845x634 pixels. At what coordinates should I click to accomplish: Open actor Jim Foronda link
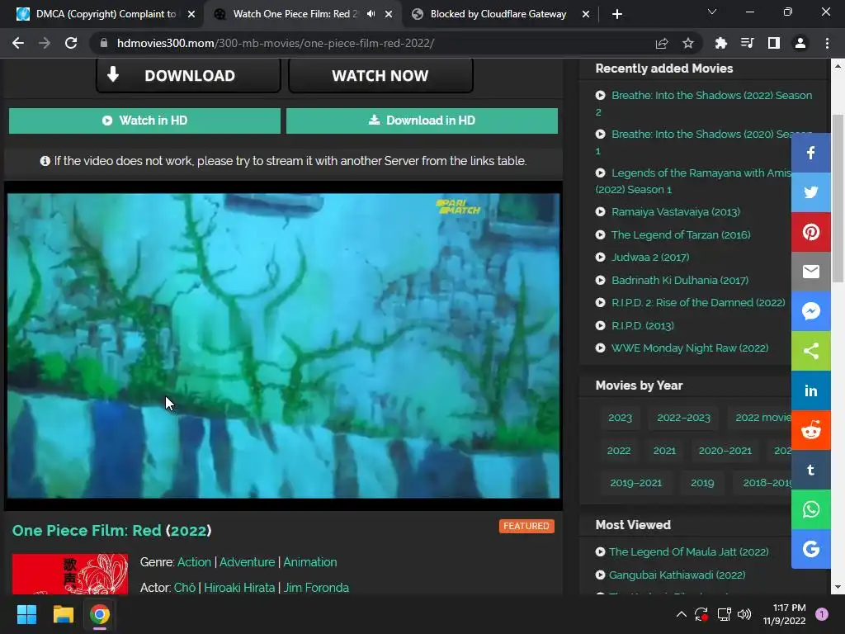pyautogui.click(x=316, y=588)
